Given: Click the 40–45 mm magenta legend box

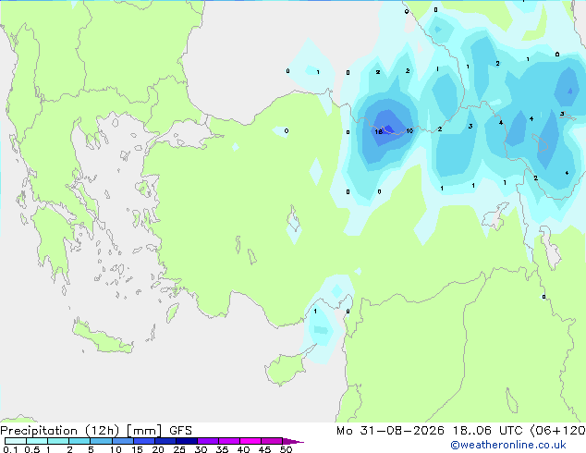Looking at the screenshot, I should (250, 441).
